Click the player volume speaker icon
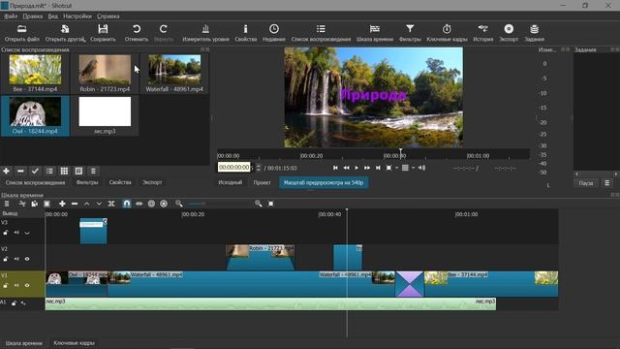This screenshot has width=620, height=349. (x=422, y=168)
